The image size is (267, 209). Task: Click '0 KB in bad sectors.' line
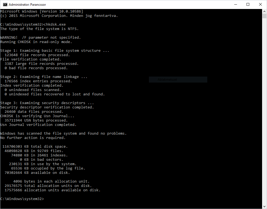tap(41, 160)
